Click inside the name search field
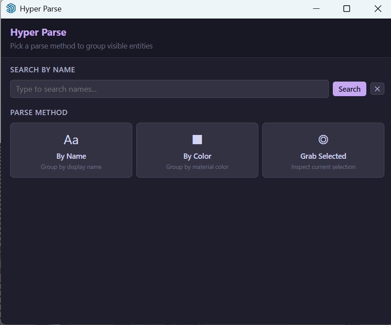Viewport: 391px width, 325px height. tap(169, 89)
